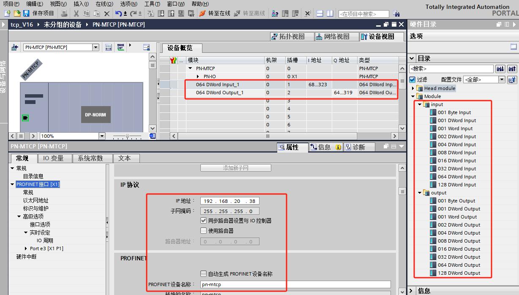Open the 配置文件 <全部> dropdown
The image size is (519, 295).
coord(502,79)
